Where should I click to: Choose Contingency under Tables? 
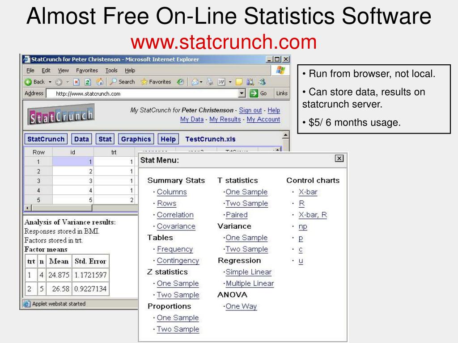point(178,260)
